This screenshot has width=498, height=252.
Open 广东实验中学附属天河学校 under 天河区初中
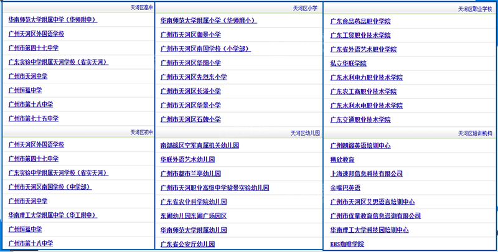pos(59,172)
